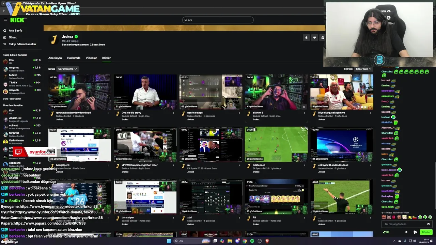
Task: Play the "Niye duygusallaştım ya" clip thumbnail
Action: tap(342, 92)
